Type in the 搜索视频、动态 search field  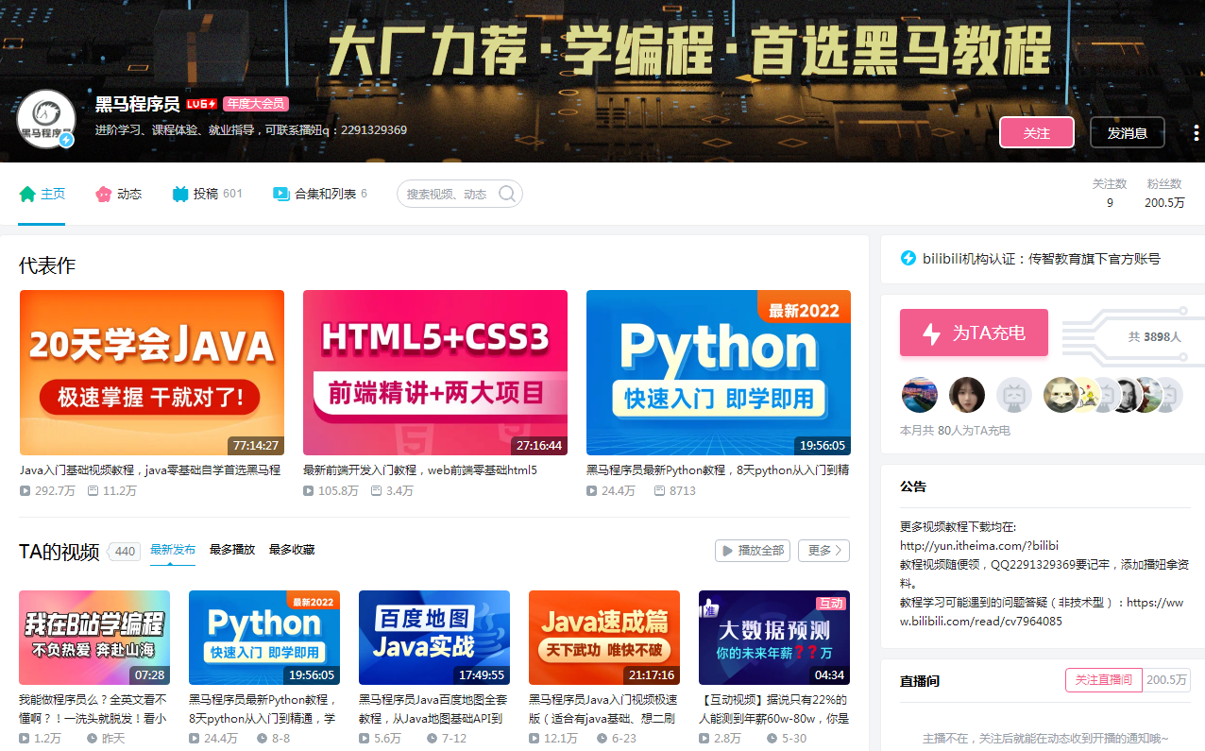click(448, 194)
